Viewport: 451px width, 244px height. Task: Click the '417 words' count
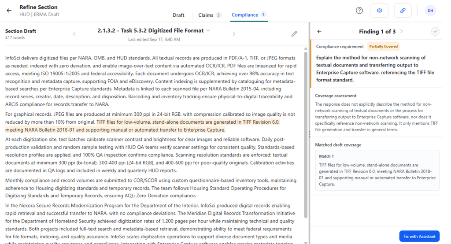(x=15, y=38)
